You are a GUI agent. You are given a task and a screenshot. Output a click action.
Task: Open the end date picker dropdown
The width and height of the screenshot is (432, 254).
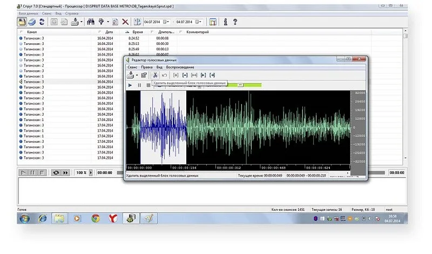[x=199, y=22]
